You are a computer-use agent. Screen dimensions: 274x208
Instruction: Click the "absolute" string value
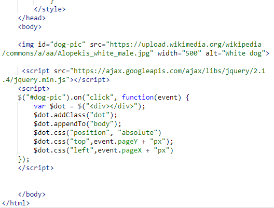click(138, 133)
